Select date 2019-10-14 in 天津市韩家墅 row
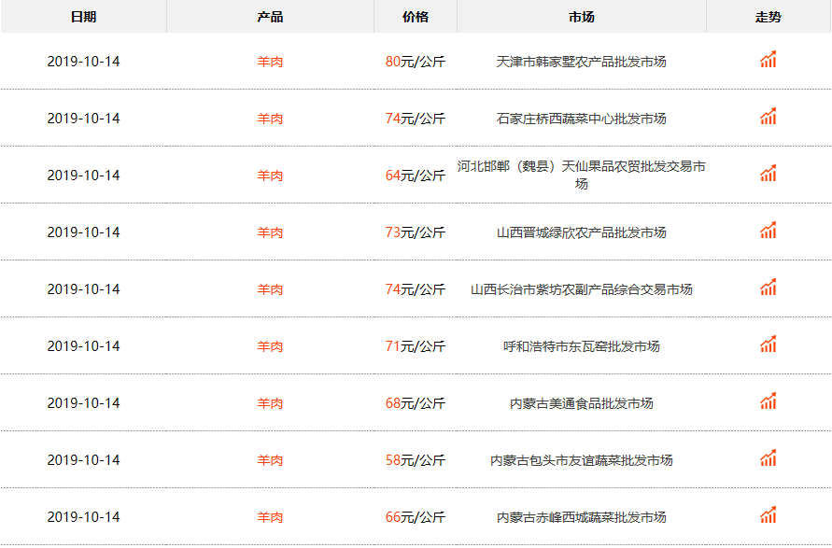Screen dimensions: 832x548 [x=83, y=62]
